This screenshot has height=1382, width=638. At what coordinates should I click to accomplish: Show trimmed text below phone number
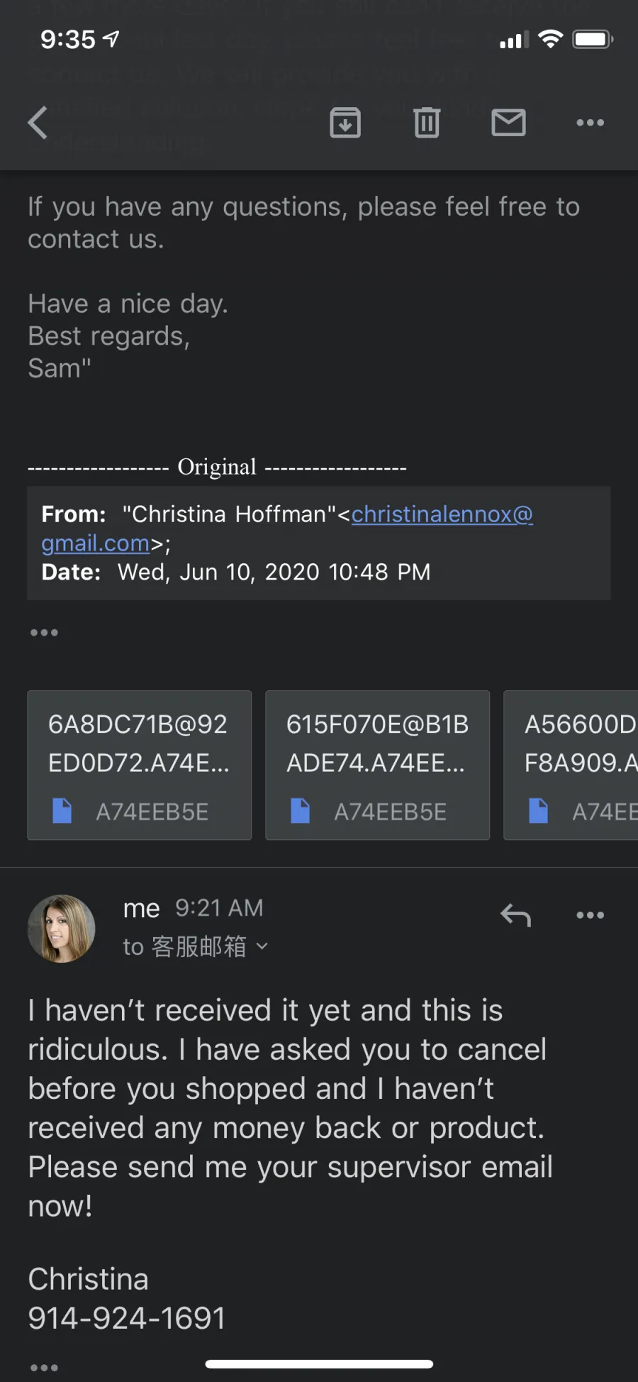44,1367
